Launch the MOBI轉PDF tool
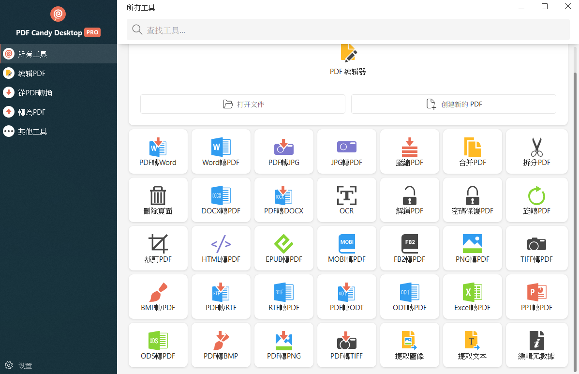This screenshot has height=374, width=579. point(347,248)
